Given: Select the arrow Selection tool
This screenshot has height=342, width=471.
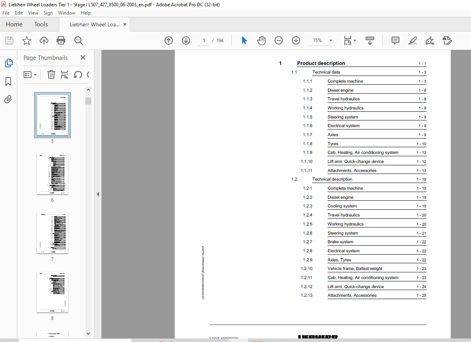Looking at the screenshot, I should point(244,40).
